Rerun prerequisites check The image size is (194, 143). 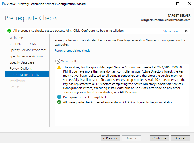[x=72, y=51]
